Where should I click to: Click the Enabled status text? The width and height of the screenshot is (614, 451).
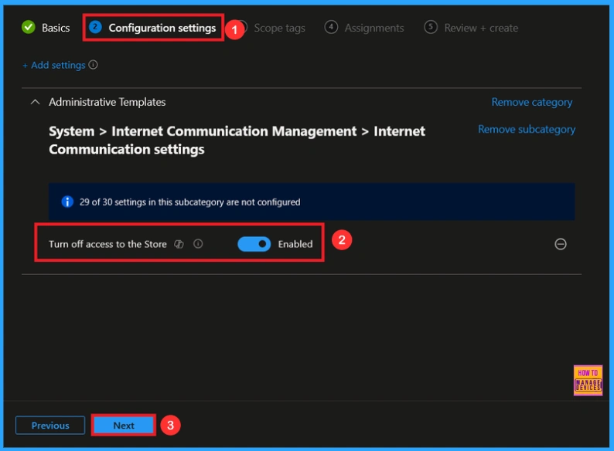coord(295,244)
